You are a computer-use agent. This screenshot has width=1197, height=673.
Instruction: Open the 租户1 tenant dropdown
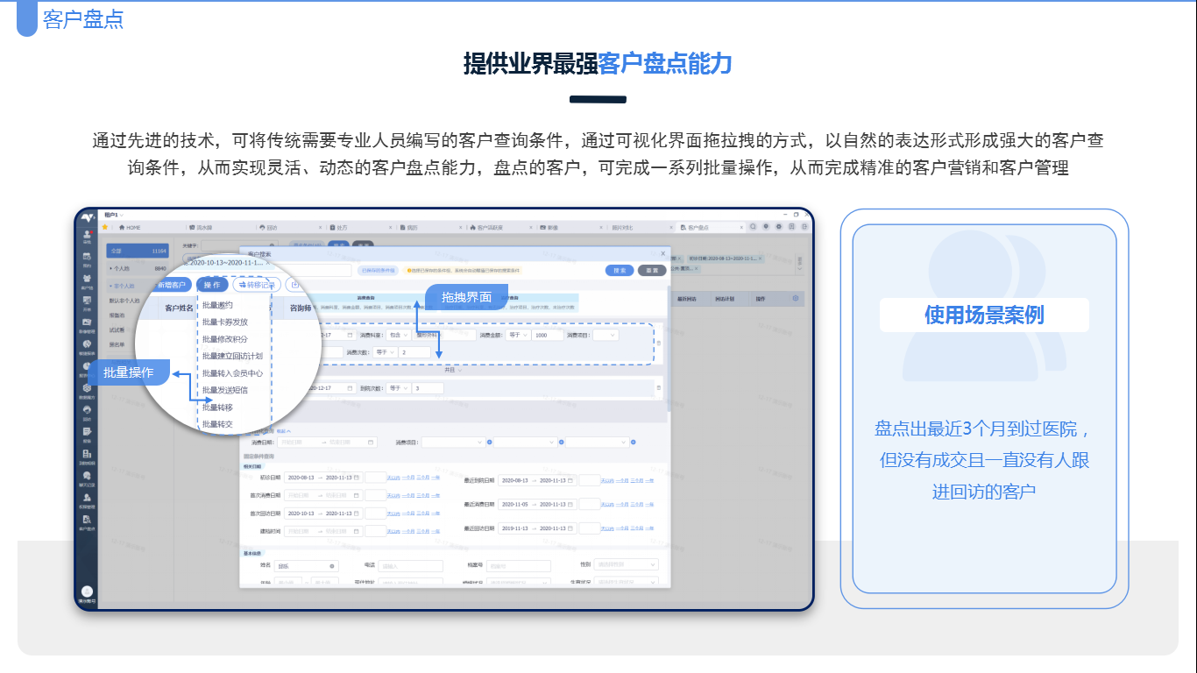click(115, 215)
